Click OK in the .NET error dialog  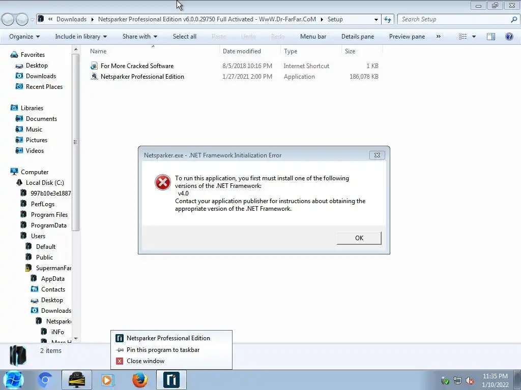pyautogui.click(x=359, y=238)
